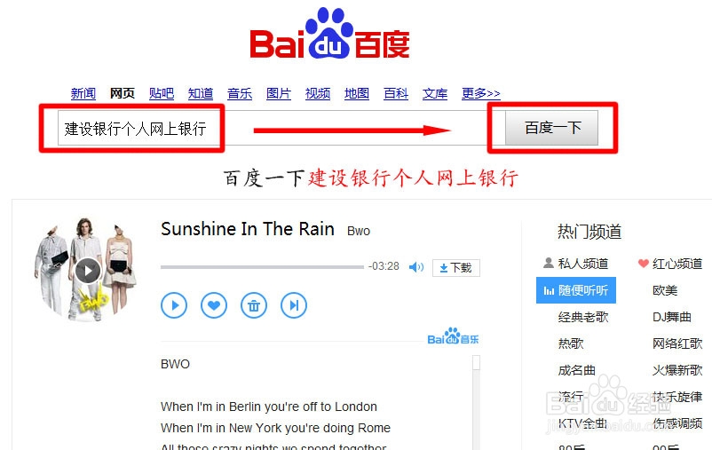Open the 新闻 news link
The image size is (712, 450).
[x=83, y=93]
